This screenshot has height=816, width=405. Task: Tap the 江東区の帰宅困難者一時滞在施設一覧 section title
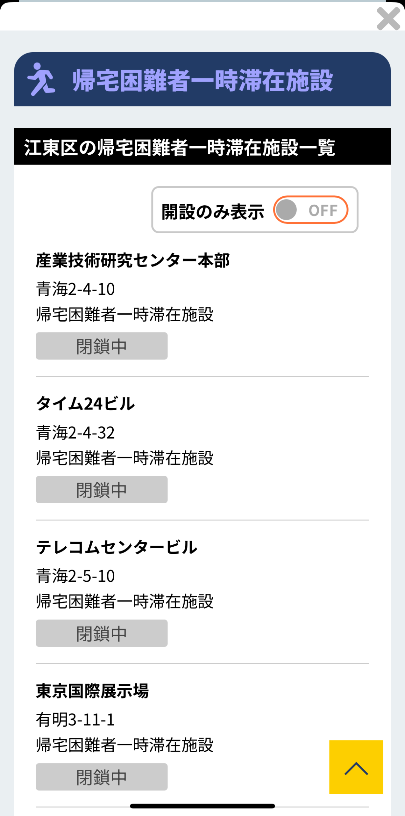point(180,147)
